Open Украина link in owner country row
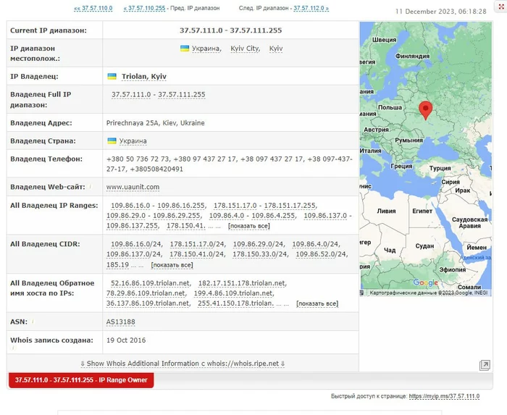 click(x=133, y=141)
